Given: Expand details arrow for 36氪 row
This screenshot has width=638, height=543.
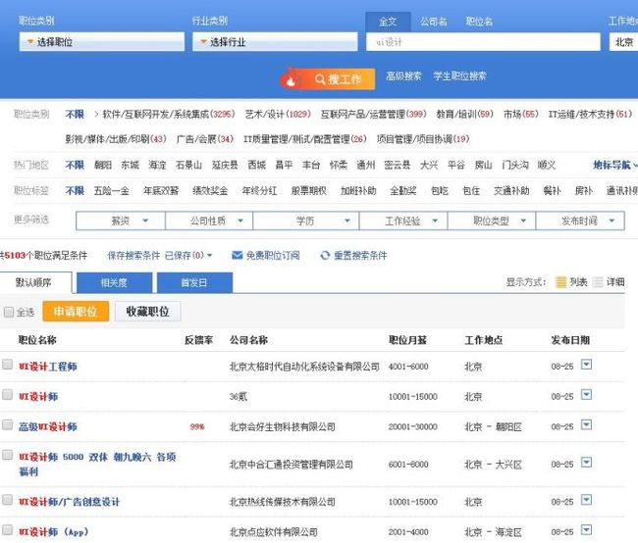Looking at the screenshot, I should [586, 394].
